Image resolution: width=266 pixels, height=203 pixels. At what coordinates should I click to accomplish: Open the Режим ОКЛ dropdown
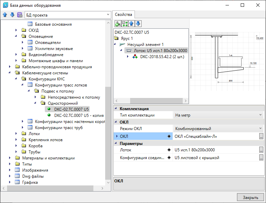click(x=260, y=128)
